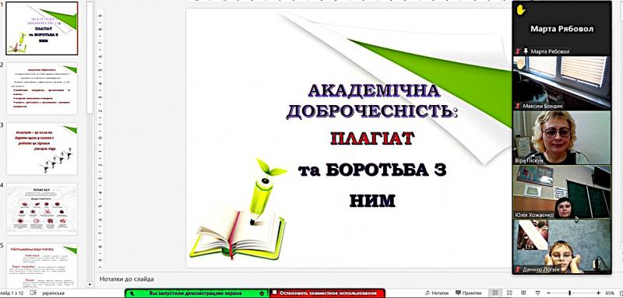This screenshot has width=623, height=298.
Task: Toggle the Примітки comments button
Action: point(469,293)
